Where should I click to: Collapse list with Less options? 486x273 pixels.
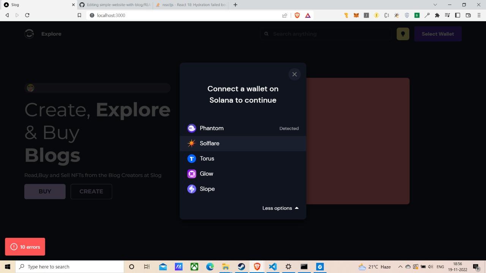tap(281, 208)
